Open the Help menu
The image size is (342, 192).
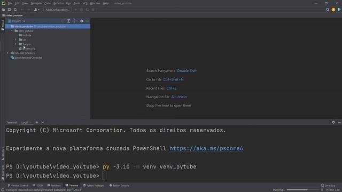[x=106, y=3]
